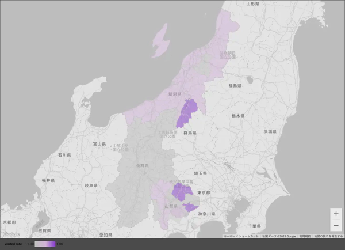Click the 東京都 map label

click(x=203, y=193)
